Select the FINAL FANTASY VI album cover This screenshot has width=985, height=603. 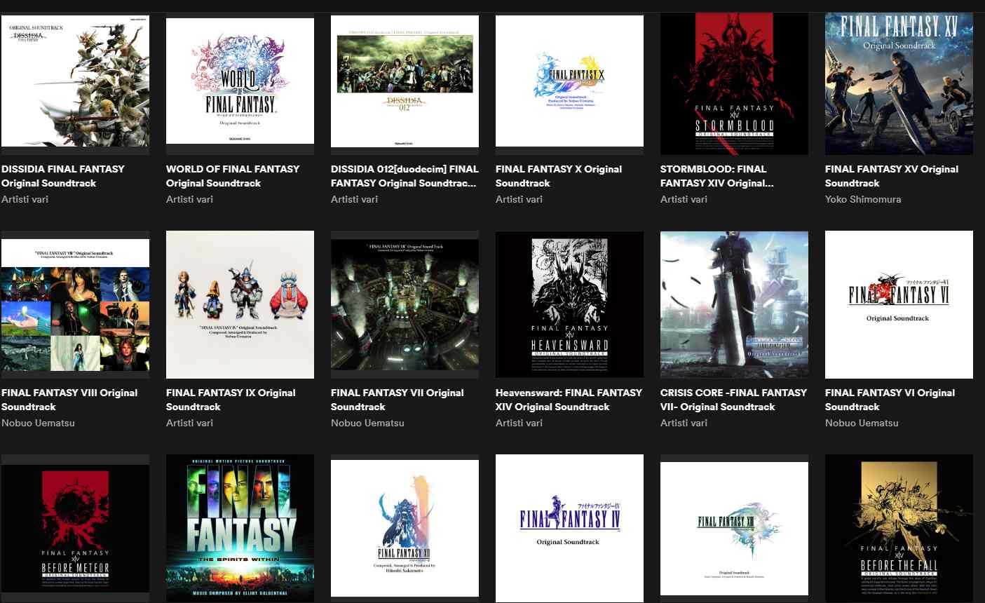point(899,305)
